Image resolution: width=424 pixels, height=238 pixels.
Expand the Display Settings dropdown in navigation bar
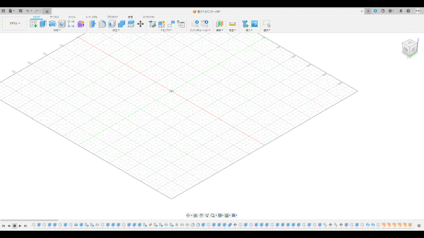(221, 216)
